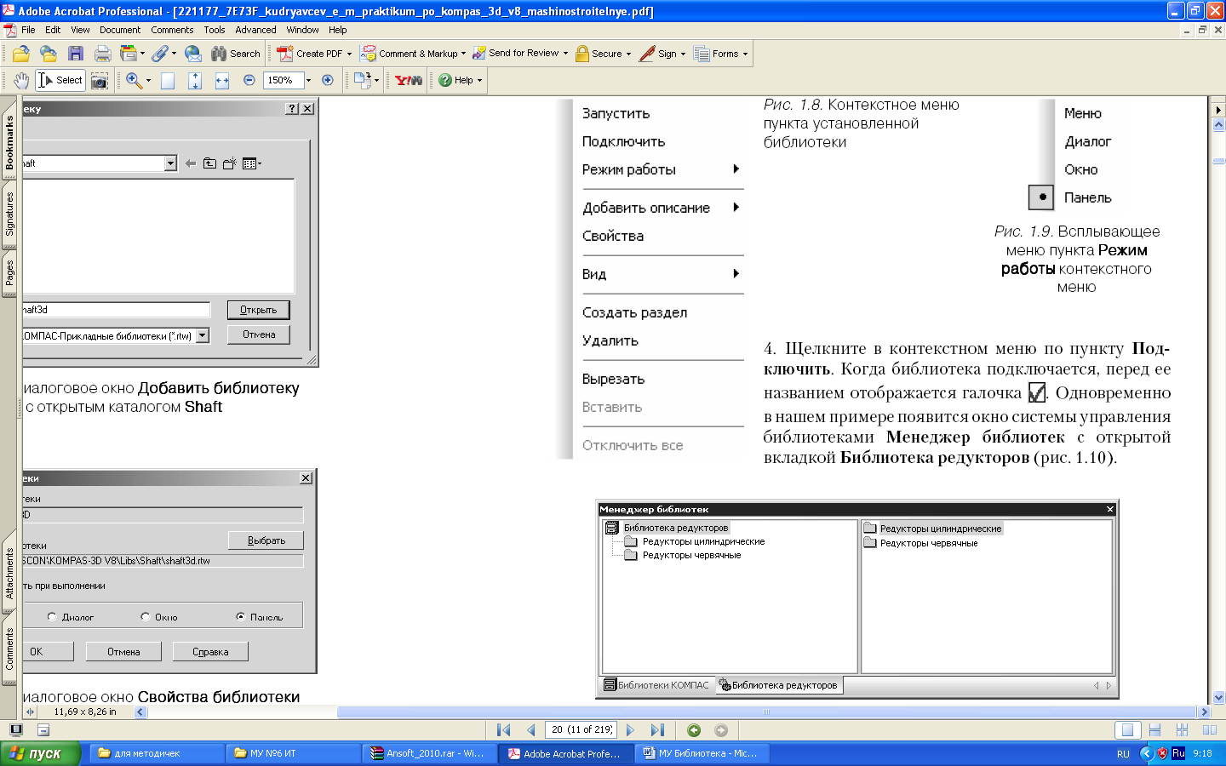The height and width of the screenshot is (766, 1226).
Task: Open the Comments menu
Action: (x=172, y=30)
